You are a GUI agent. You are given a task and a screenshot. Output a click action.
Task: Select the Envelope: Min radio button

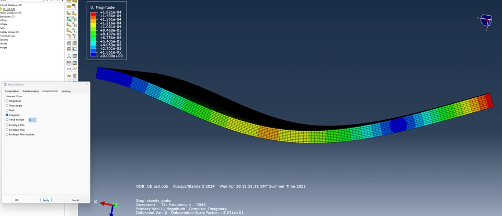[7, 125]
